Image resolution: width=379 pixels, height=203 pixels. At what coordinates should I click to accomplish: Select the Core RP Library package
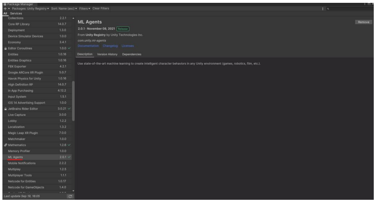[x=37, y=24]
